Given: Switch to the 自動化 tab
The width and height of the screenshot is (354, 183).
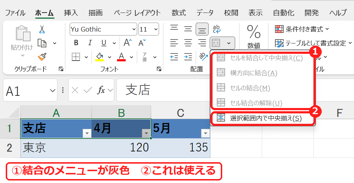Looking at the screenshot, I should (284, 13).
